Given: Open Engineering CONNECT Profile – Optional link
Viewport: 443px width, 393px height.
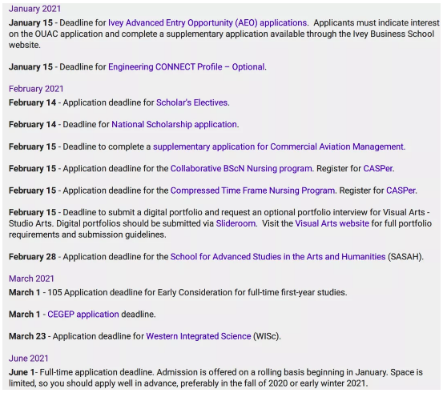Looking at the screenshot, I should [187, 67].
